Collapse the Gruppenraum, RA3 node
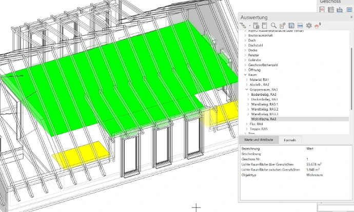354x212 pixels. pyautogui.click(x=247, y=90)
